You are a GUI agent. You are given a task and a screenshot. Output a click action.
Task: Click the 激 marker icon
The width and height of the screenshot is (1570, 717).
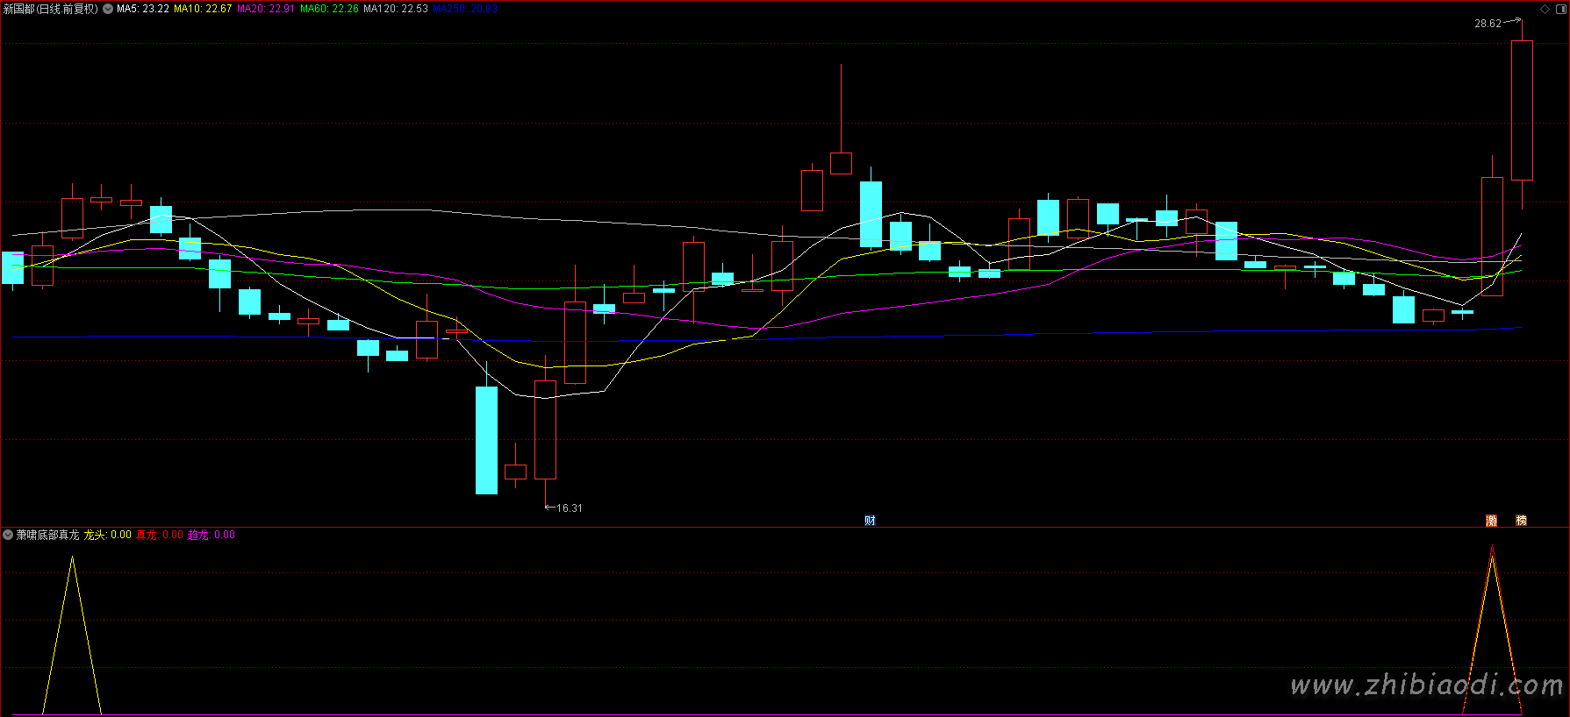[1491, 521]
